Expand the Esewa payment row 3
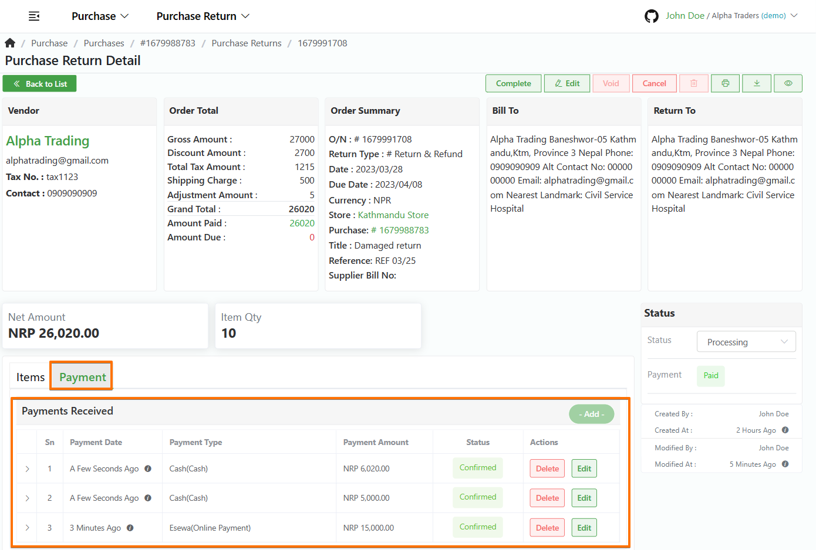The image size is (816, 550). pos(27,528)
